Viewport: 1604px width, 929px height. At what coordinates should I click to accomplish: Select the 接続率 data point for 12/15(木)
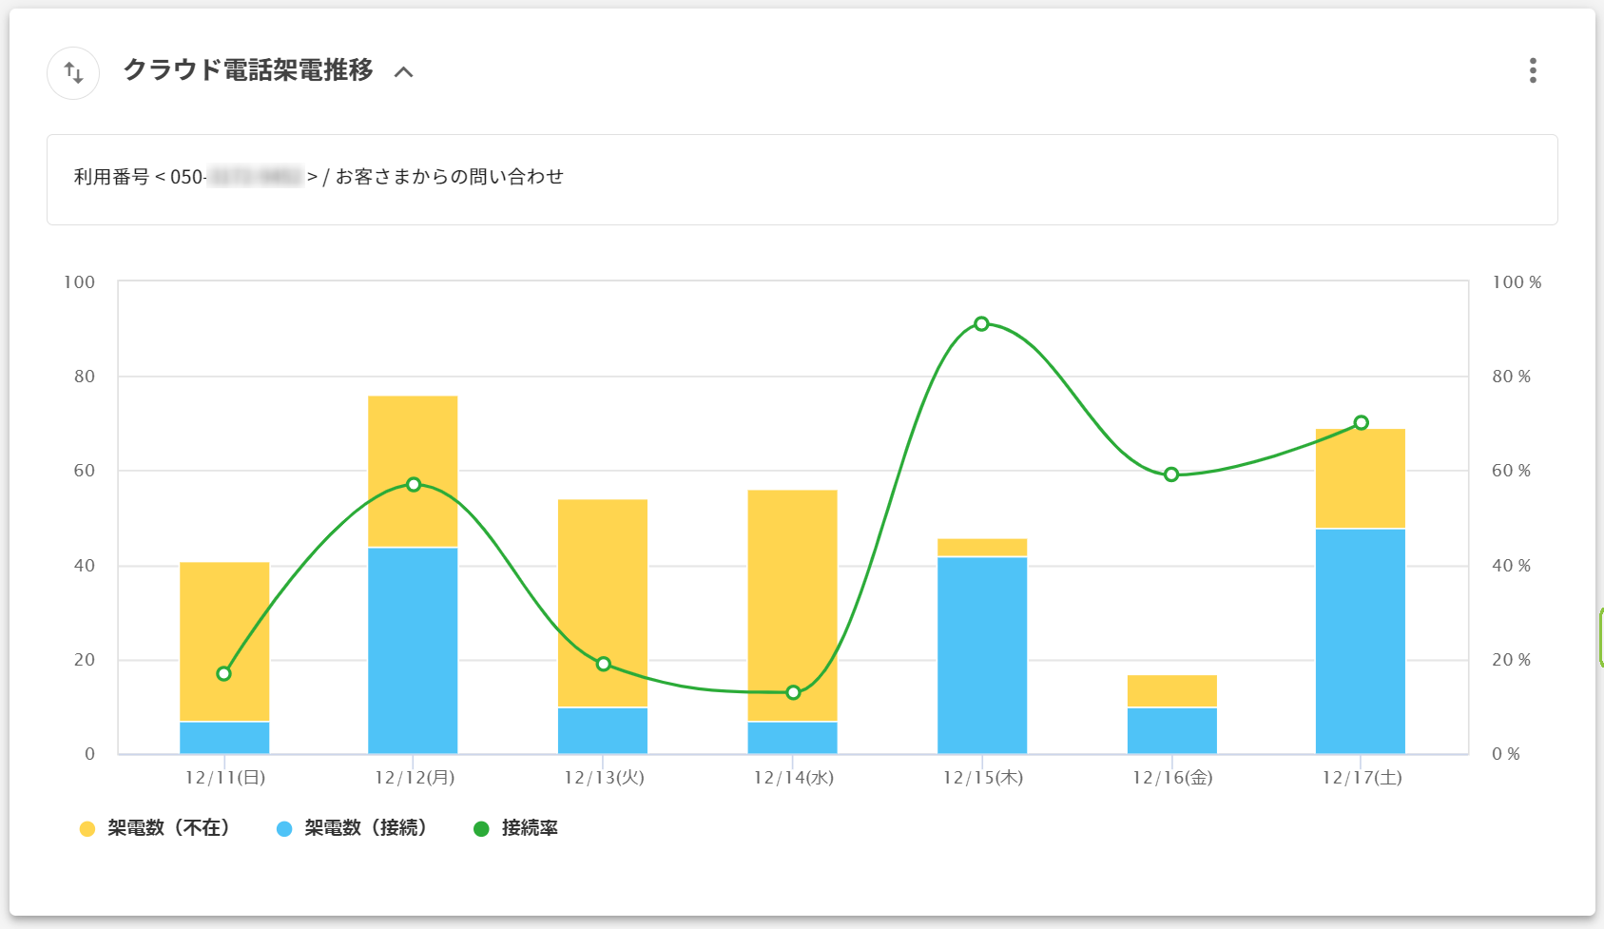coord(981,324)
